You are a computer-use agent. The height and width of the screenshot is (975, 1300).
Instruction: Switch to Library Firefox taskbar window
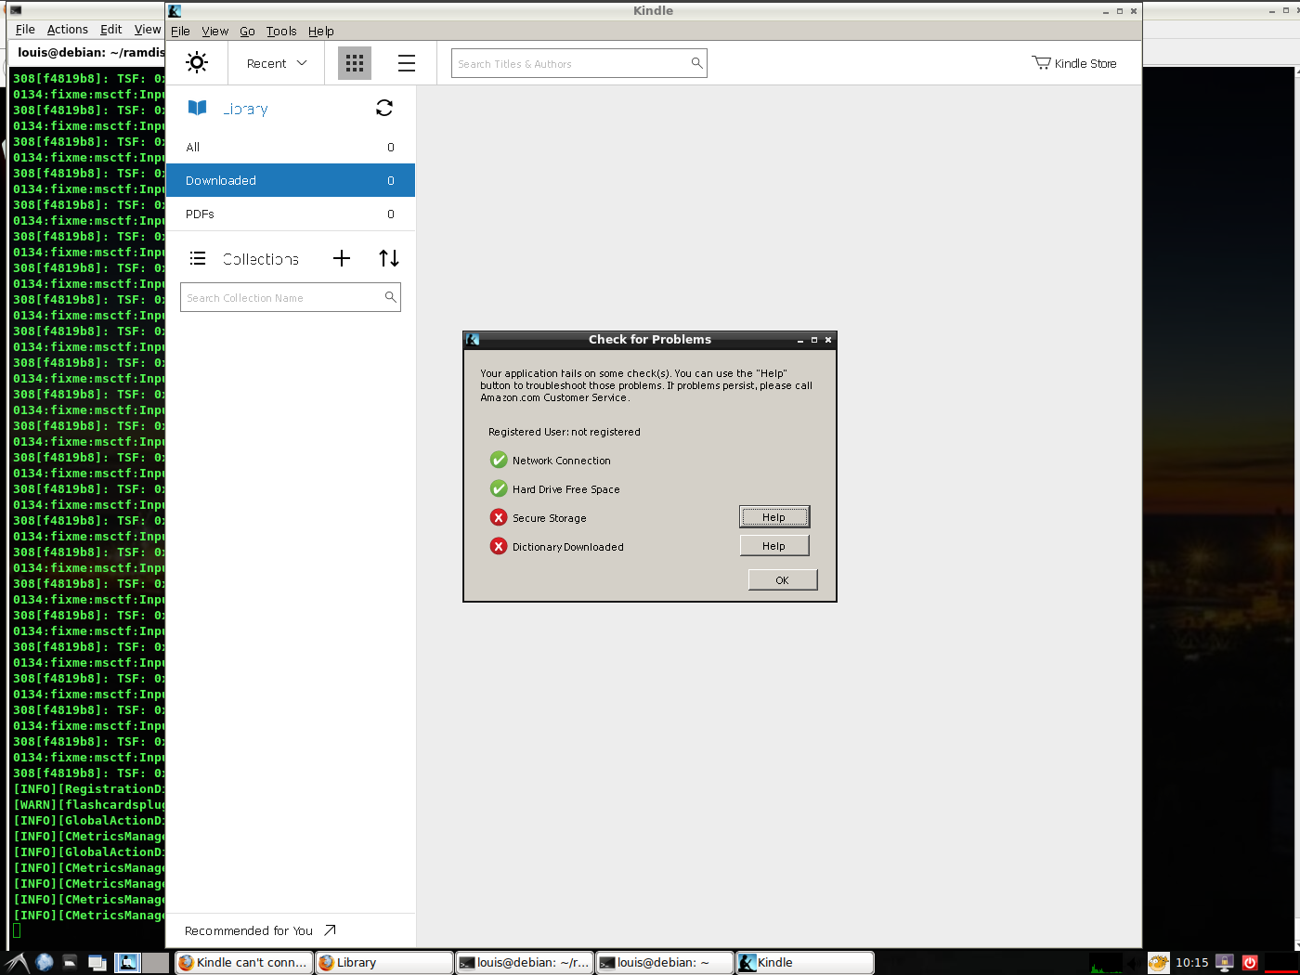(x=384, y=963)
